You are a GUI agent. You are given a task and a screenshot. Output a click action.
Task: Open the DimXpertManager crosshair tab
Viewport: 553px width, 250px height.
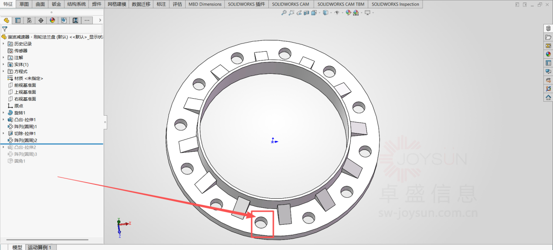click(41, 20)
